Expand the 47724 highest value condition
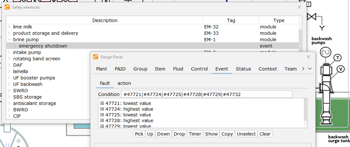350x147 pixels. pos(102,109)
